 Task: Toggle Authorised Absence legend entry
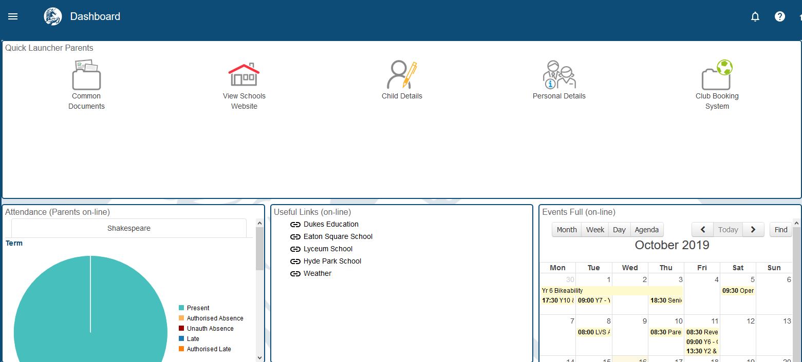pyautogui.click(x=211, y=318)
